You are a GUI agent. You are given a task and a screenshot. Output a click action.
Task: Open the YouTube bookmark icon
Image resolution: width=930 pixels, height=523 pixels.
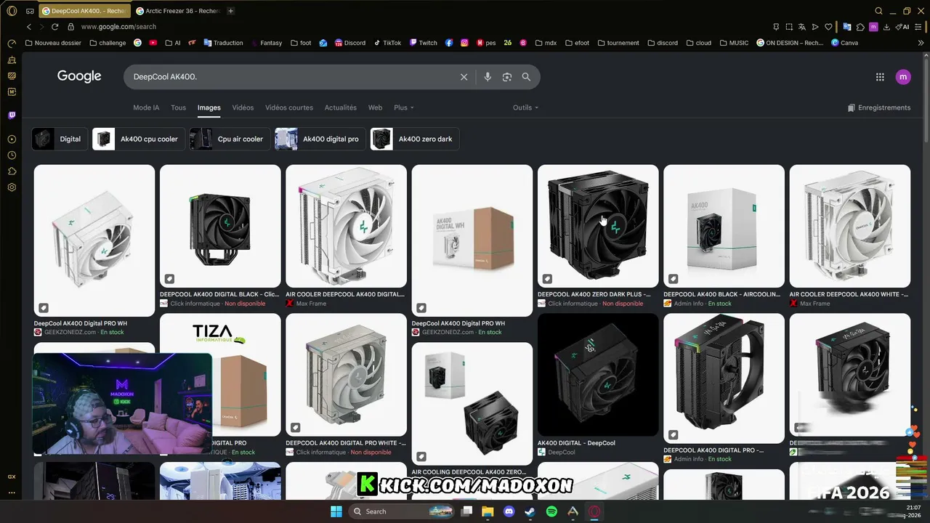[x=153, y=43]
